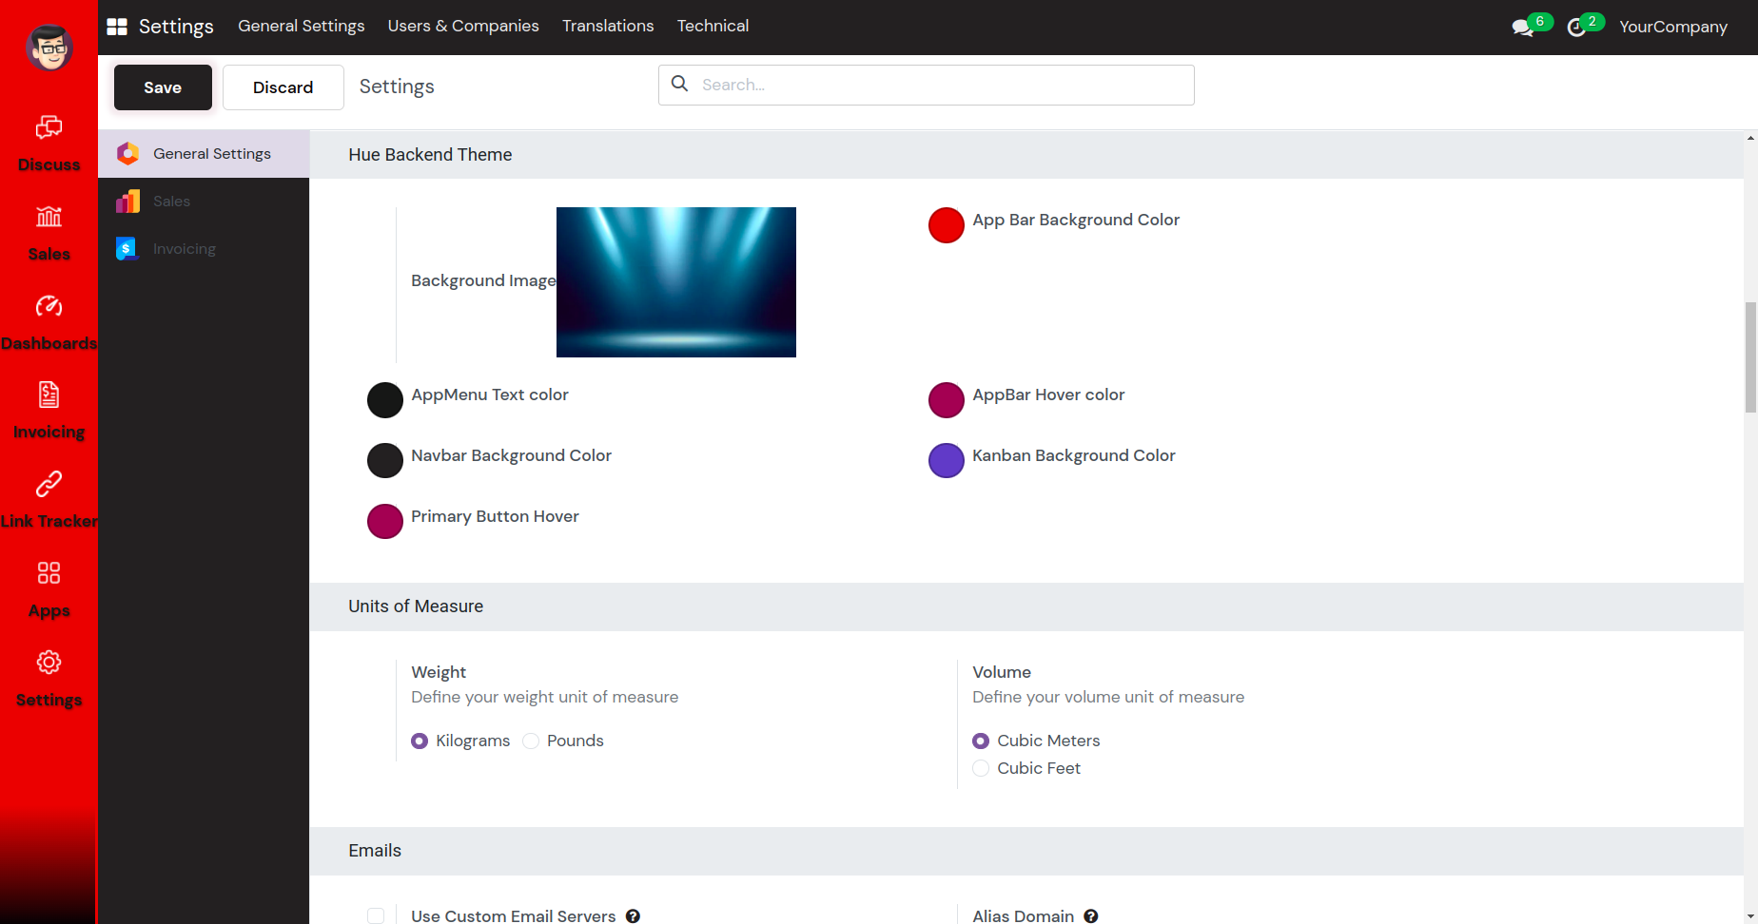Expand the Technical menu
The width and height of the screenshot is (1758, 924).
pos(713,26)
